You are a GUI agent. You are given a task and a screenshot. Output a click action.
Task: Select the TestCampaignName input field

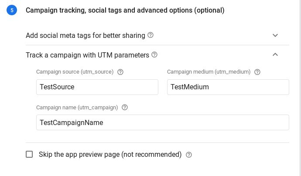click(162, 122)
